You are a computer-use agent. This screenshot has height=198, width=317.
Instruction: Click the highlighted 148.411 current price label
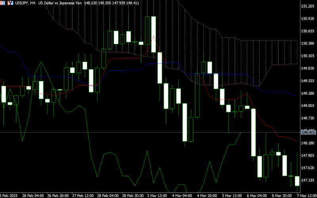(308, 132)
